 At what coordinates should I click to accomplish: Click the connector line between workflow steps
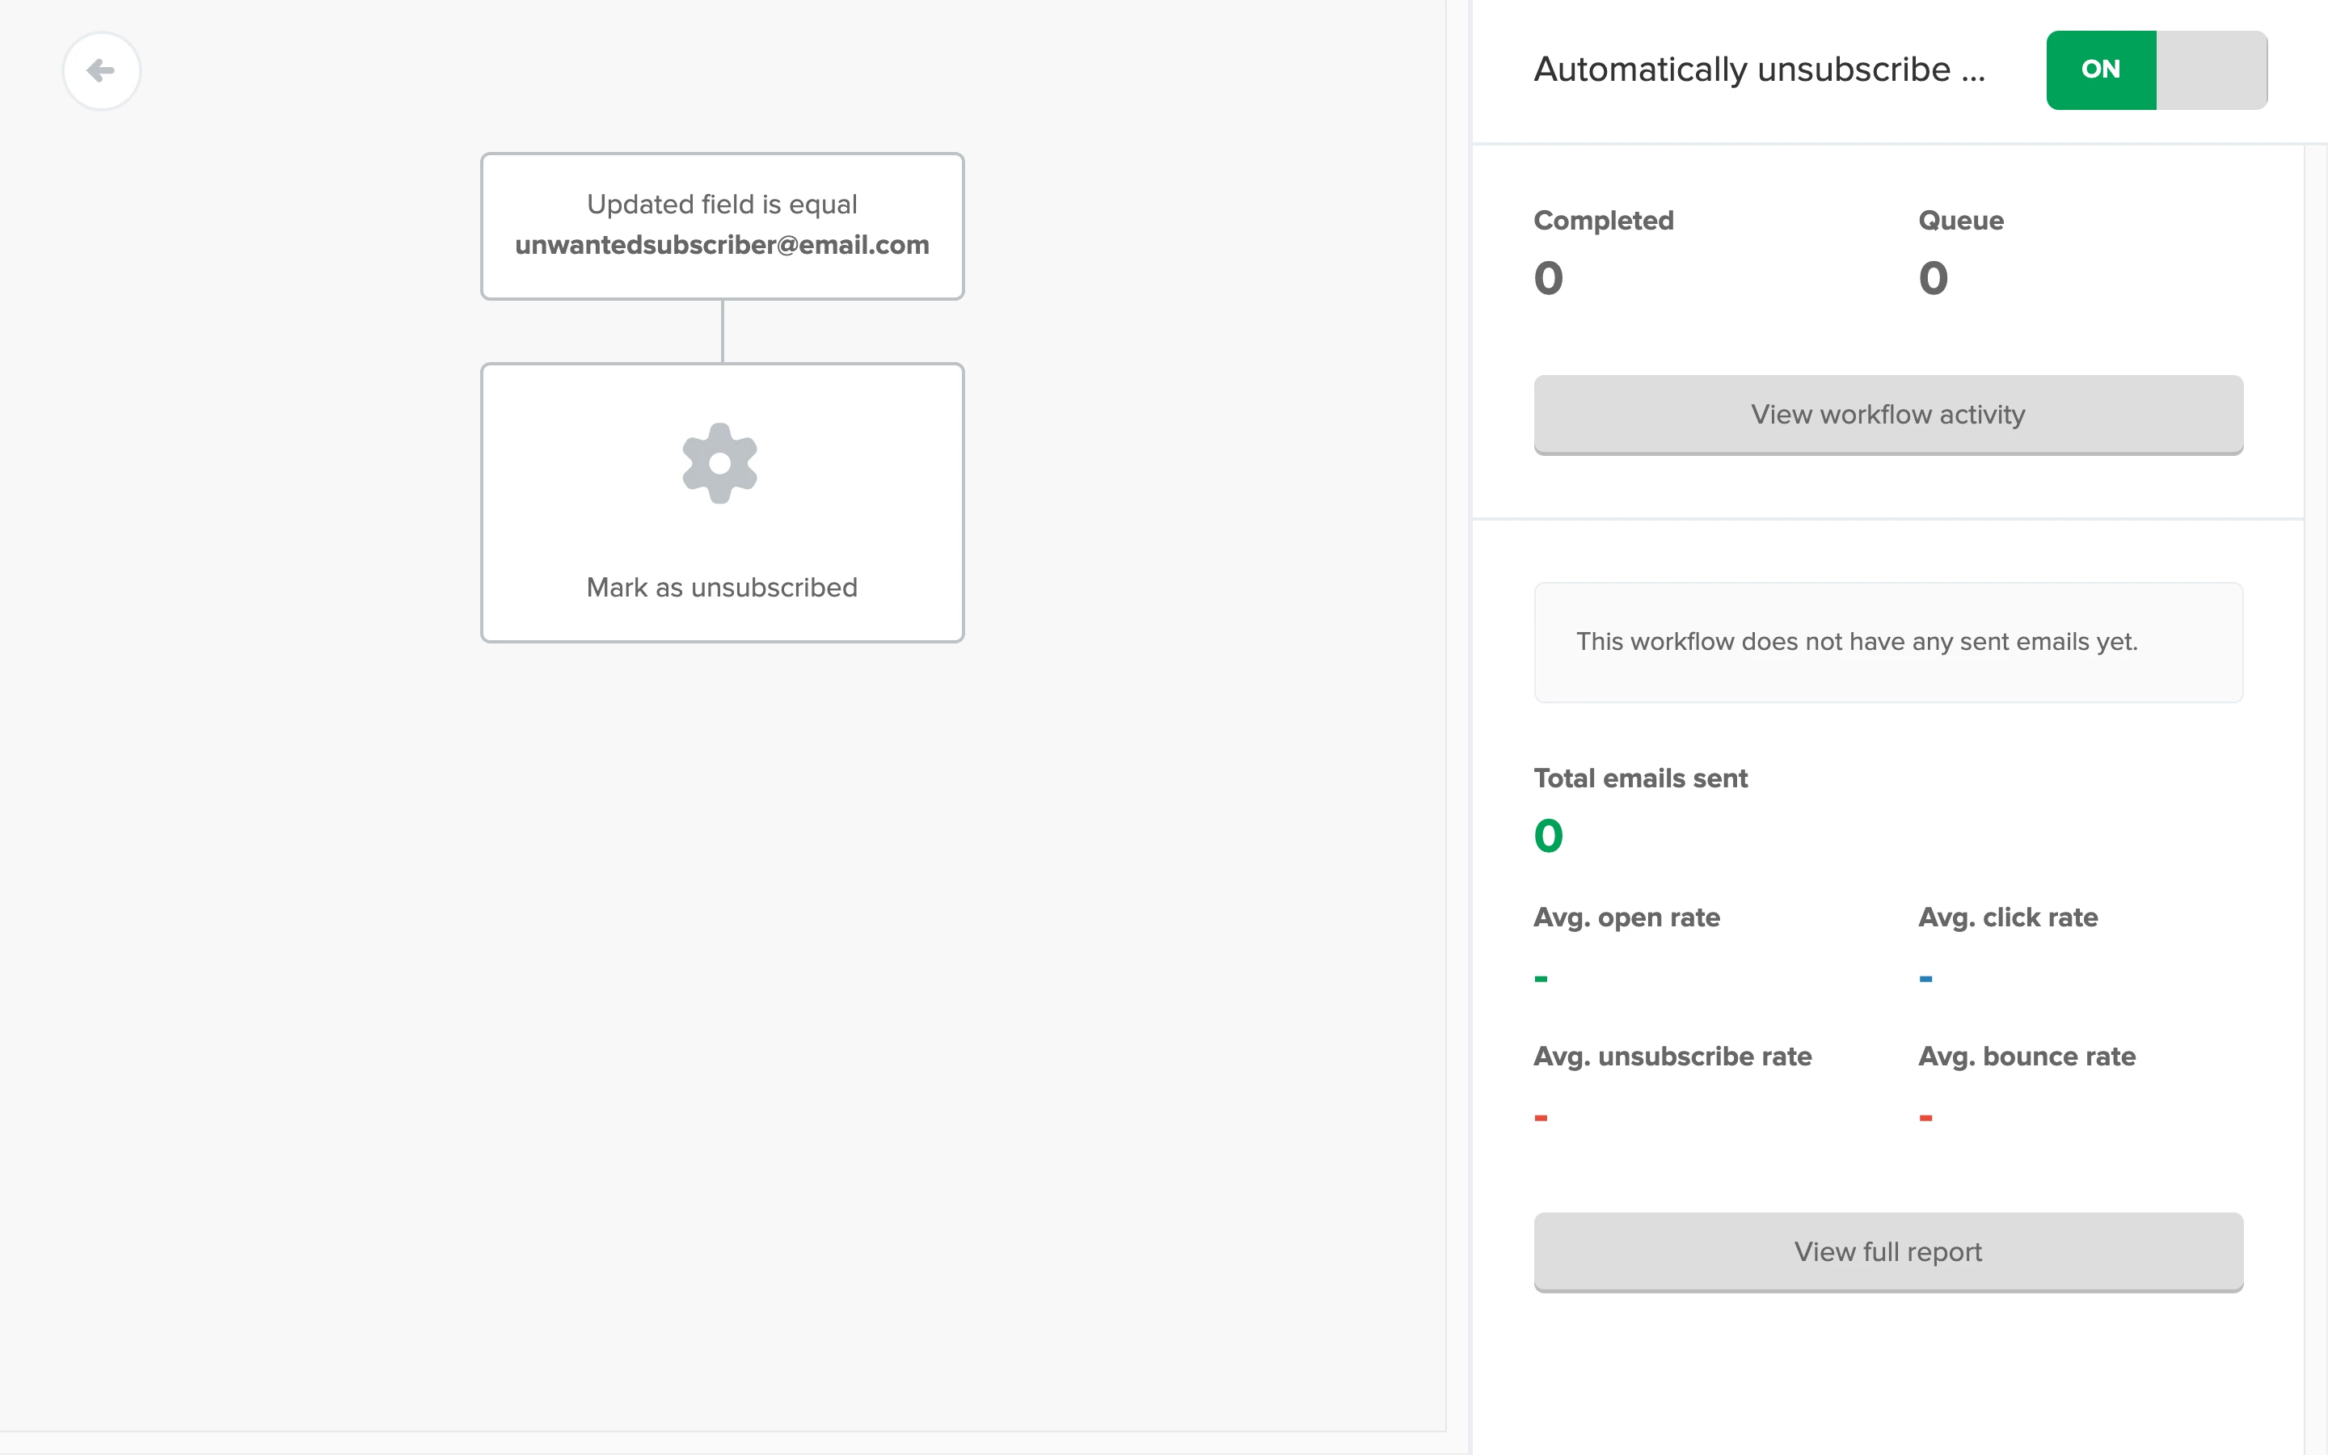pos(723,331)
